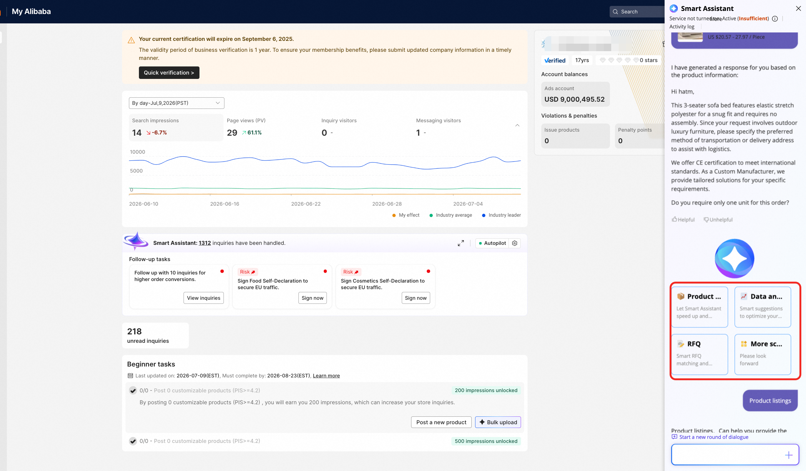
Task: Click the 200 impressions unlocked badge
Action: click(486, 391)
